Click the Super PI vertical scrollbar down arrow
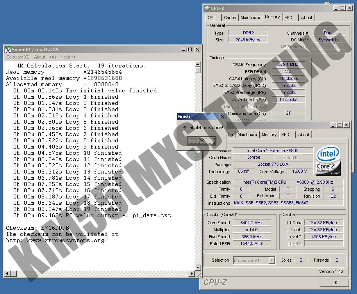 pos(198,267)
